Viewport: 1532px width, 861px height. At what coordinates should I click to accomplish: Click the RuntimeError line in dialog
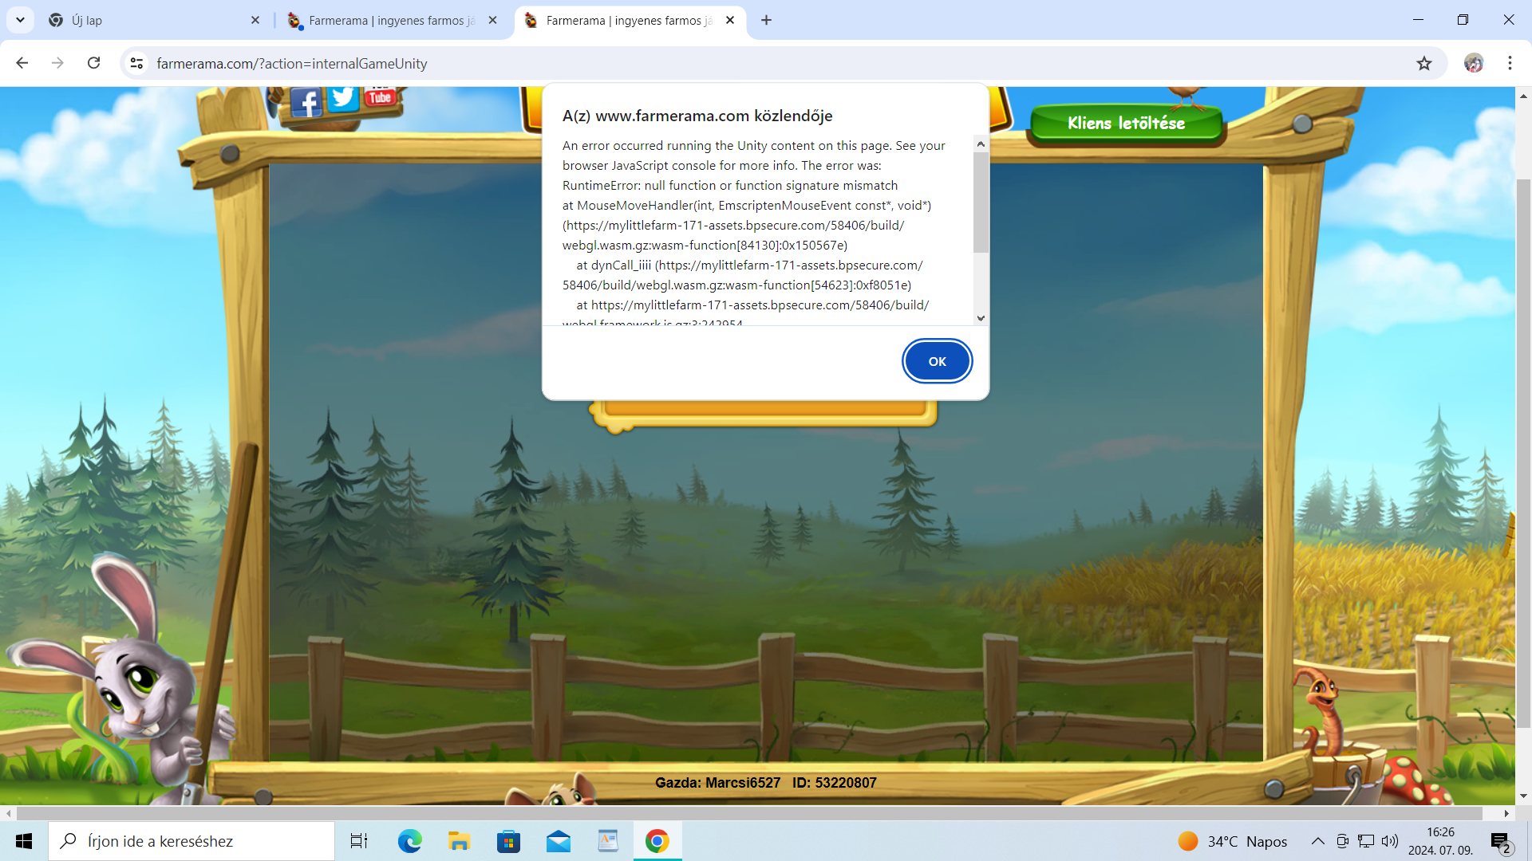pyautogui.click(x=730, y=185)
